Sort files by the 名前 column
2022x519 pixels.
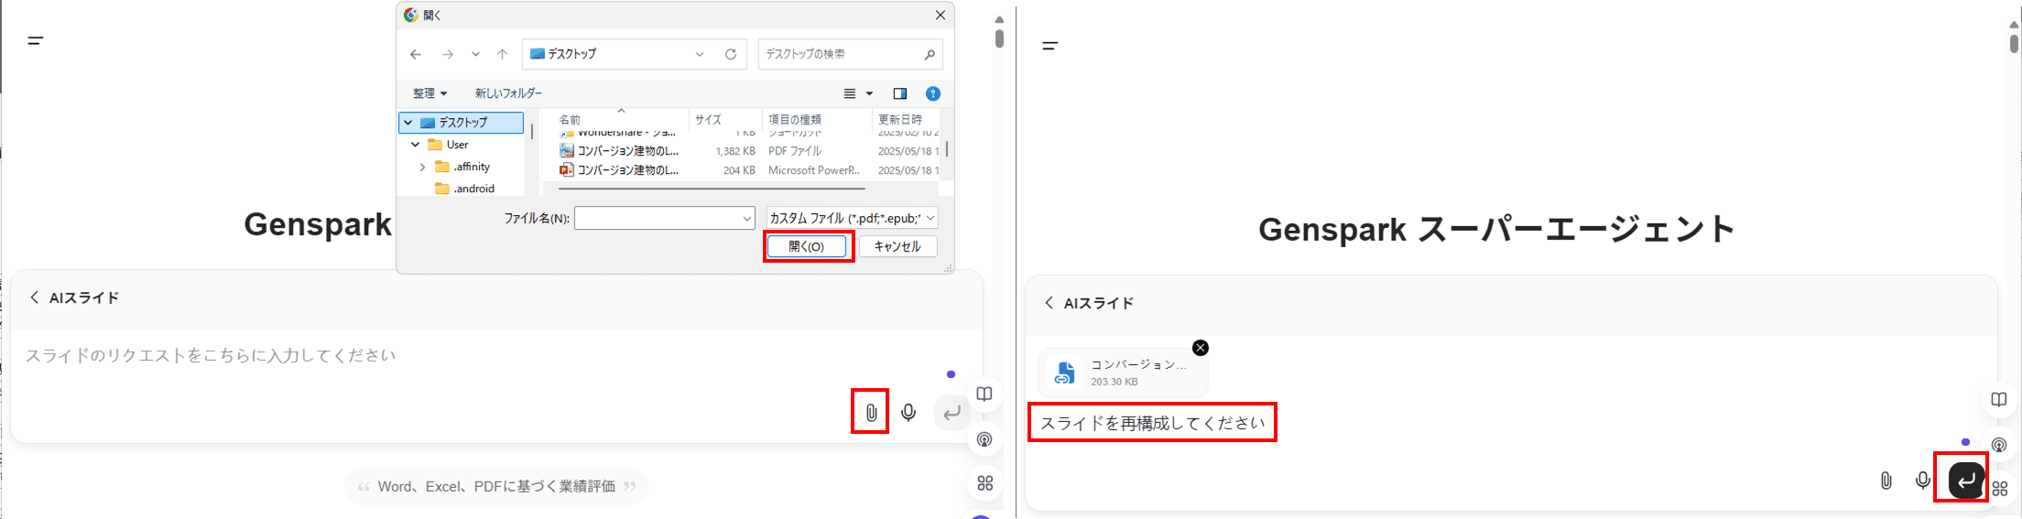570,120
